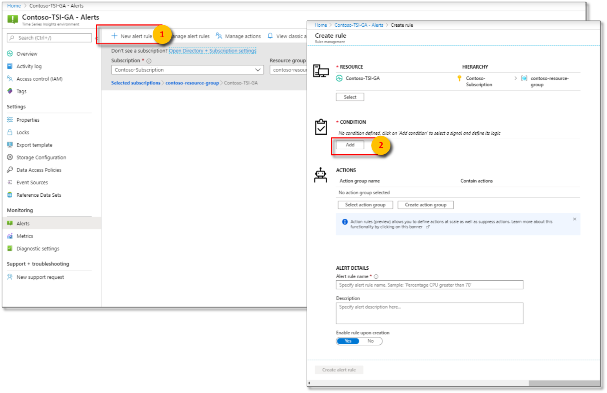Click the Access control (IAM) icon
607x393 pixels.
[10, 79]
